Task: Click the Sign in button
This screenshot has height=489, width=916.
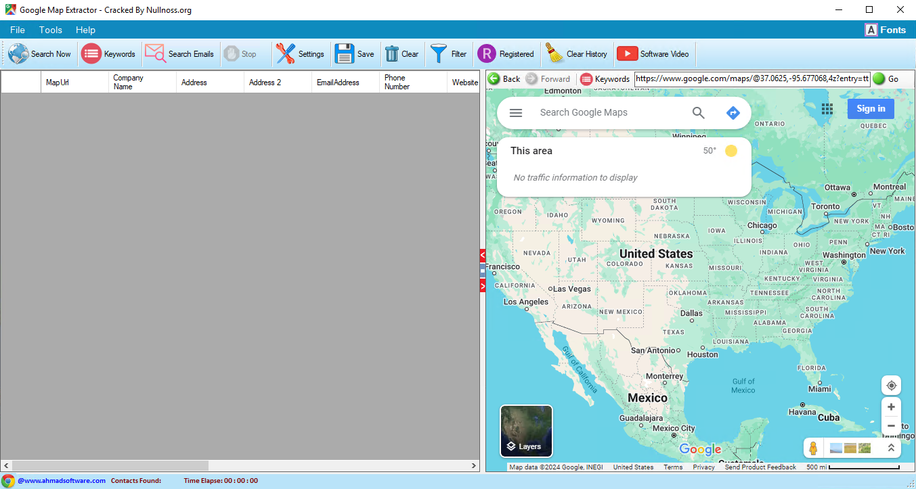Action: 871,108
